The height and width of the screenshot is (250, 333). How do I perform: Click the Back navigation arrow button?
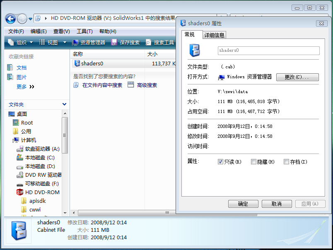tap(10, 19)
